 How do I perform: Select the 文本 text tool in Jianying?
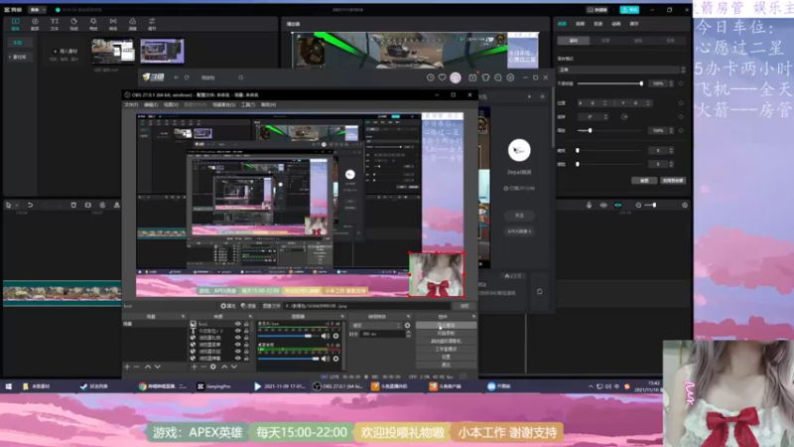[x=55, y=24]
